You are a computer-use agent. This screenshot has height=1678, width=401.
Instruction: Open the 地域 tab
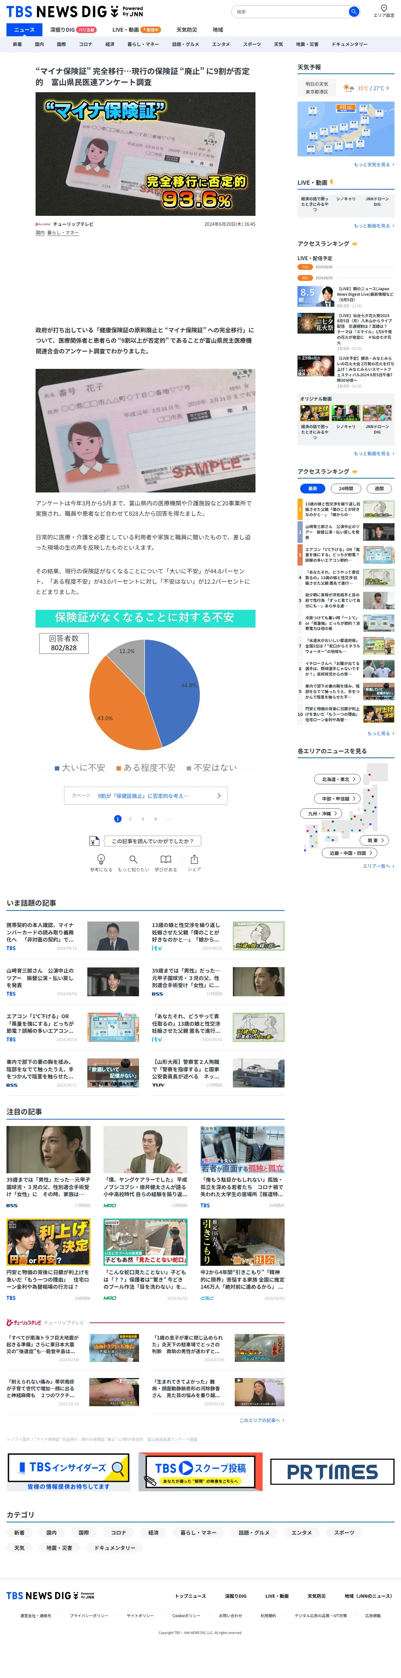click(x=217, y=29)
